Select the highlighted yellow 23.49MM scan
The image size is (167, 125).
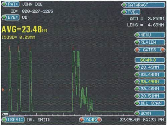click(150, 82)
